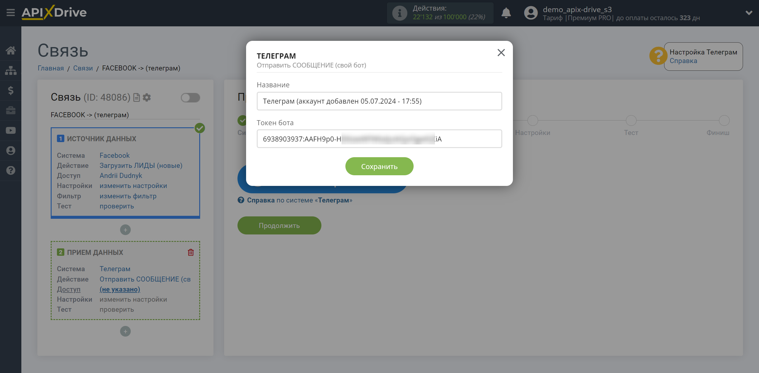The width and height of the screenshot is (759, 373).
Task: Click изменить фильтр link
Action: coord(128,196)
